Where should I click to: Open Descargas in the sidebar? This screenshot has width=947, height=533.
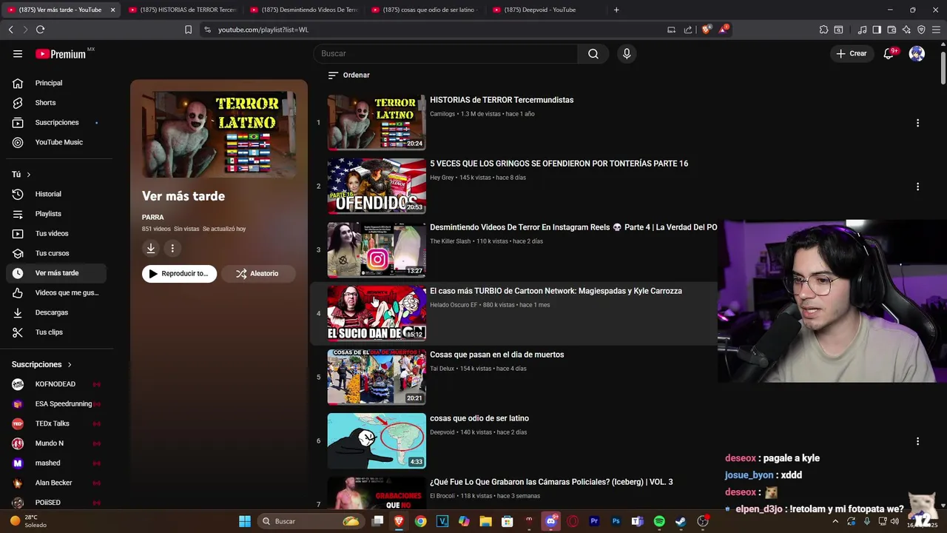coord(56,312)
